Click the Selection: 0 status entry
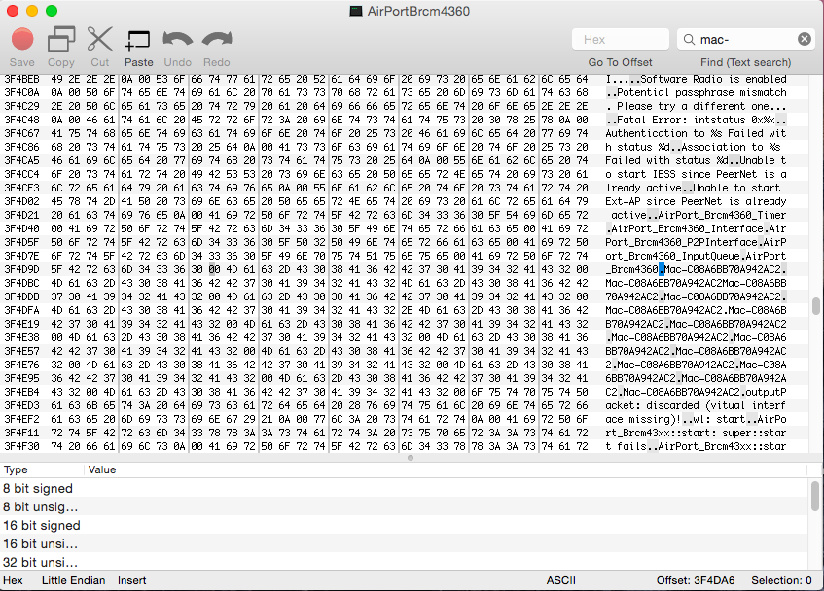 (x=781, y=580)
